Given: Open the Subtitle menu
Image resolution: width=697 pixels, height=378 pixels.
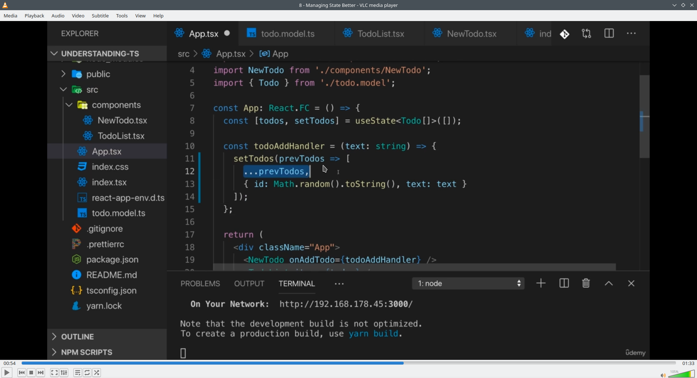Looking at the screenshot, I should pos(100,16).
